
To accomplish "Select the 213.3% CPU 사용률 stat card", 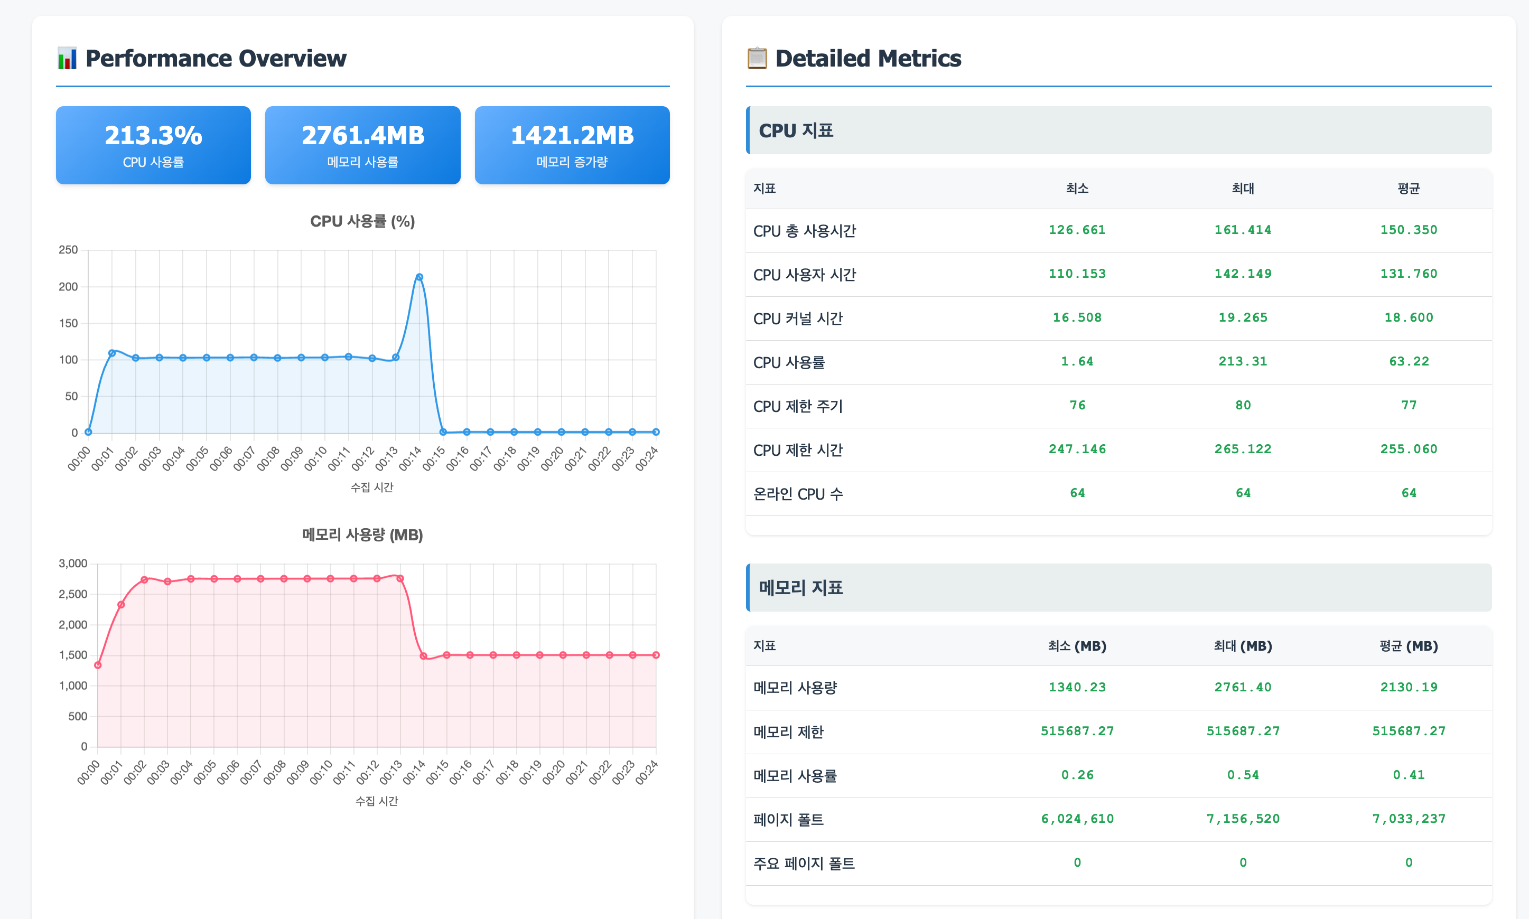I will click(x=153, y=145).
